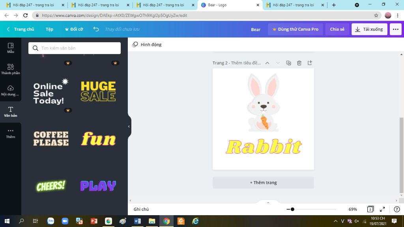Select the CHEERS! text template

[51, 186]
